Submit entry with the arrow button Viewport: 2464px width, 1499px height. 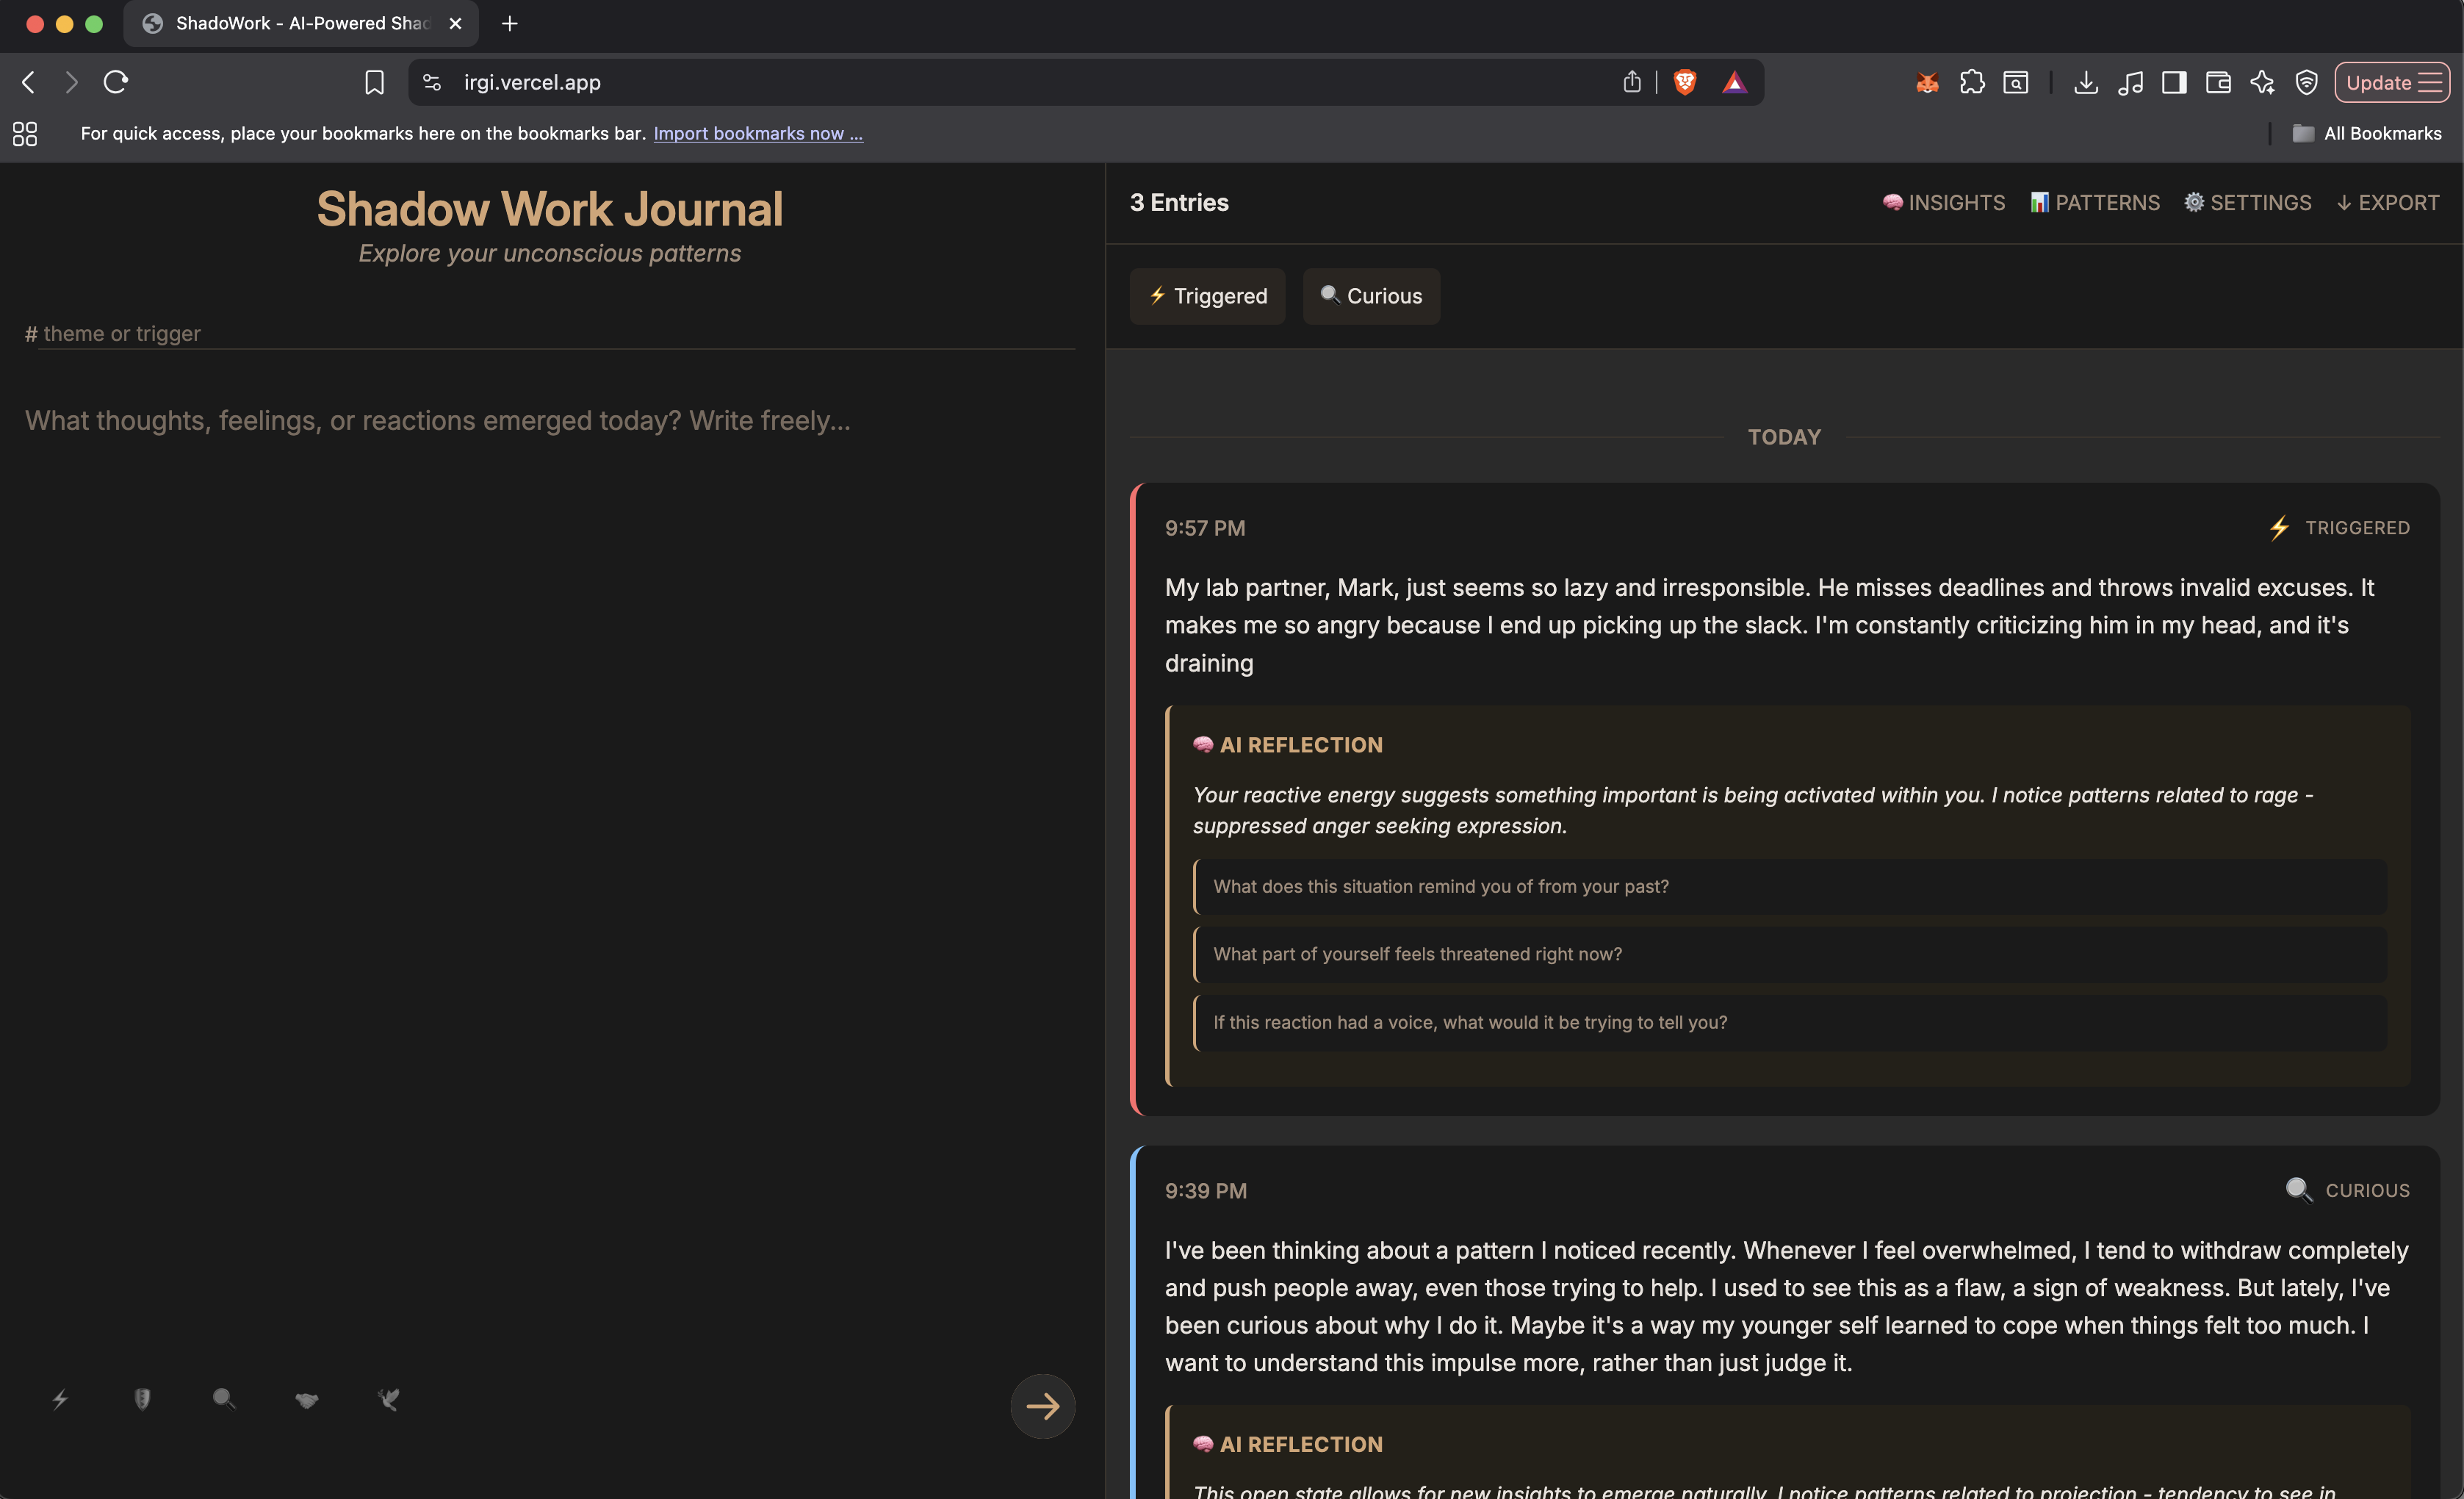click(1042, 1406)
